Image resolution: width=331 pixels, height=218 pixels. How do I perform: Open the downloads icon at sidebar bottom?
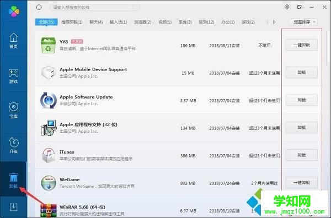(13, 207)
